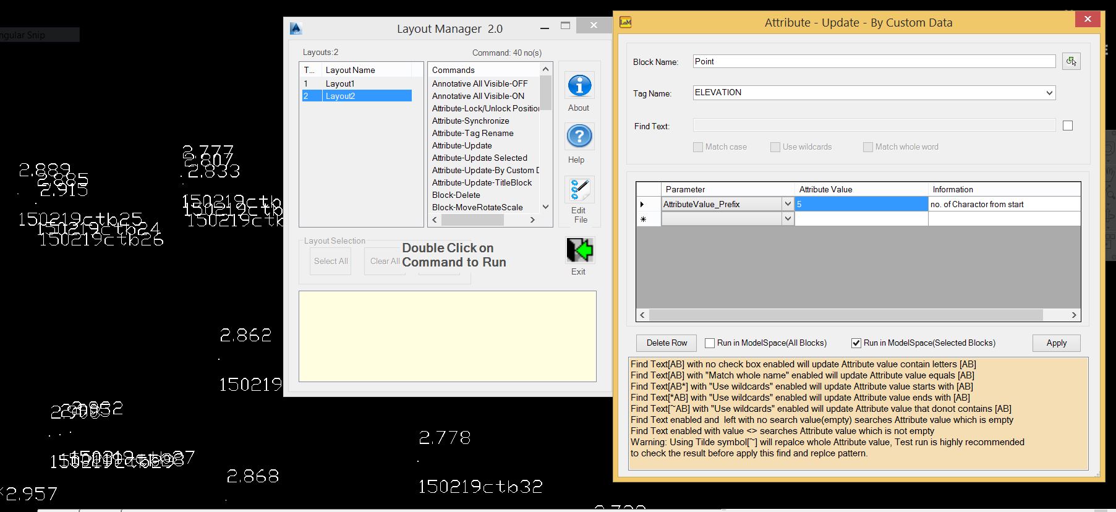
Task: Click the parameter grid horizontal scrollbar
Action: (x=858, y=315)
